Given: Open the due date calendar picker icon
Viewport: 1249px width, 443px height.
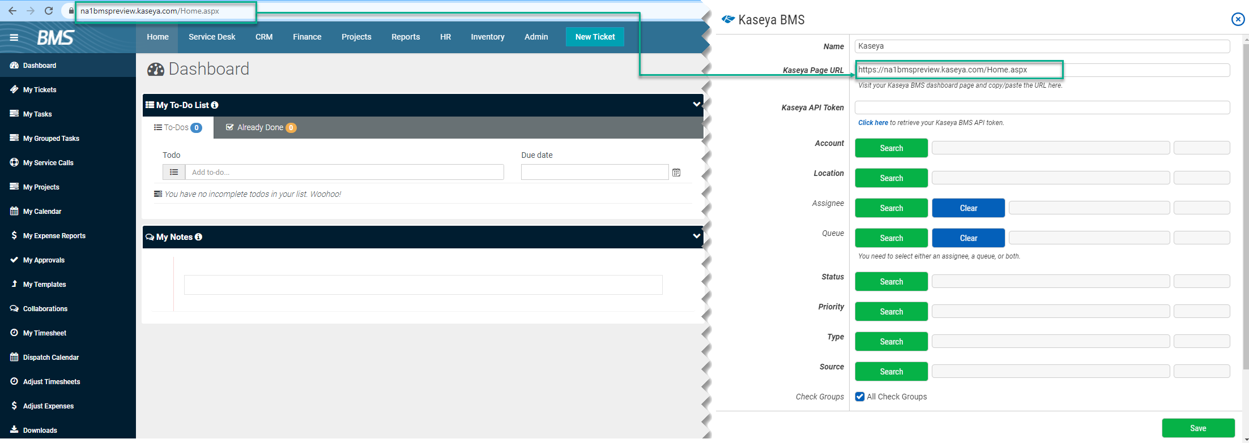Looking at the screenshot, I should pos(676,173).
